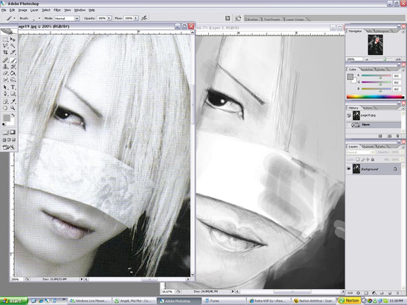Select the Eraser tool
Screen dimensions: 407x305
coord(5,73)
